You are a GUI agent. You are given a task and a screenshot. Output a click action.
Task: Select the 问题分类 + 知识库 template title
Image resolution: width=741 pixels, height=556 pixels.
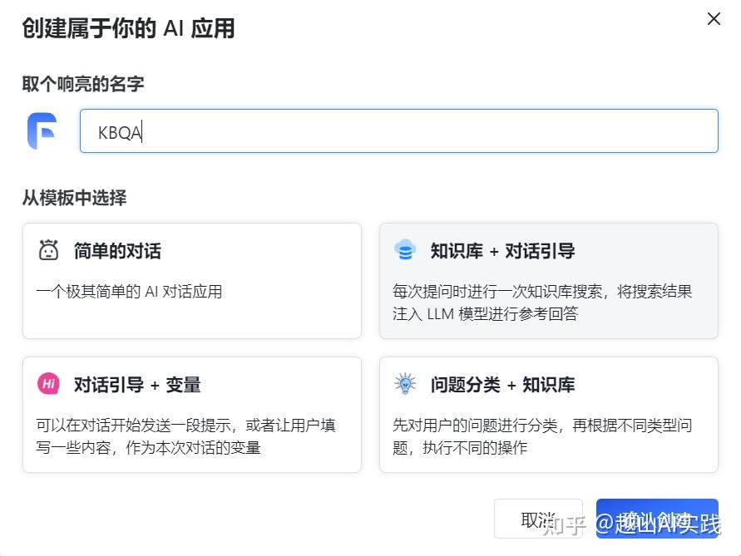(x=502, y=385)
